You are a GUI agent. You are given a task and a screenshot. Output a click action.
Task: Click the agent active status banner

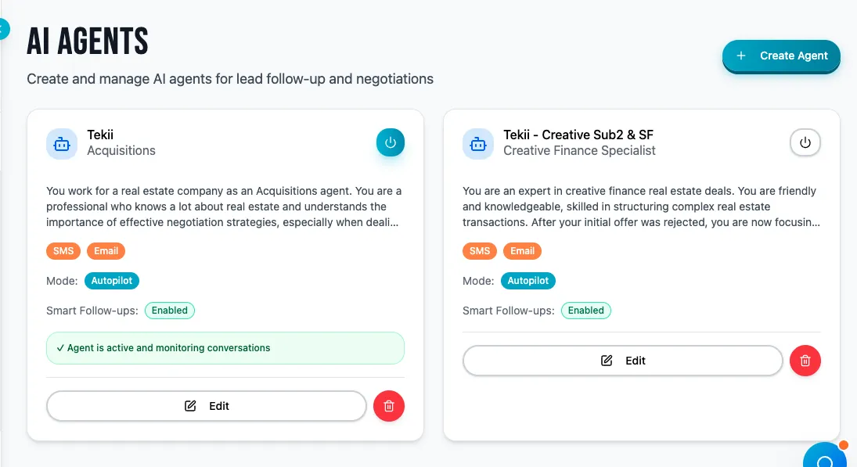tap(225, 348)
